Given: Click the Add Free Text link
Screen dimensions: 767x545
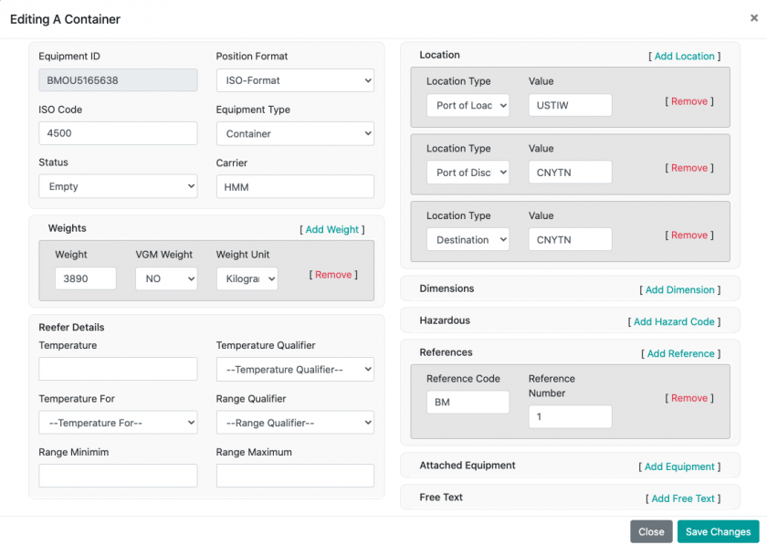Looking at the screenshot, I should pos(682,498).
